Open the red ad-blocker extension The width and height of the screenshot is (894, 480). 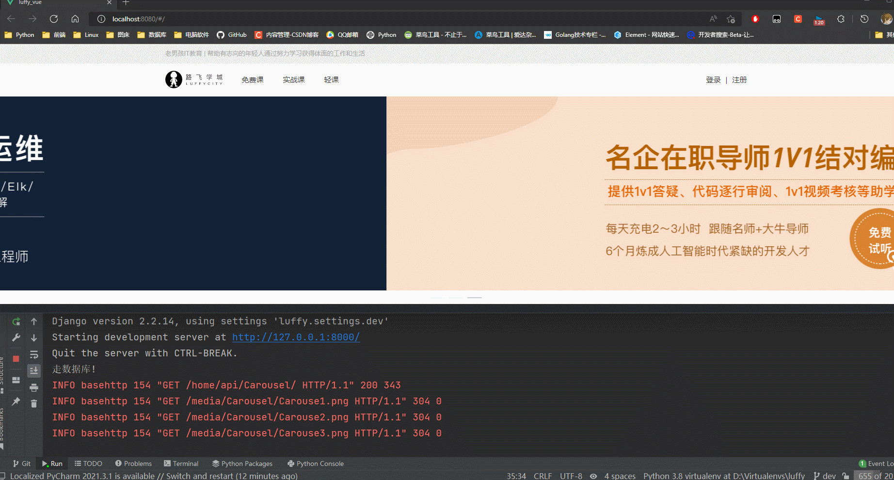[755, 19]
